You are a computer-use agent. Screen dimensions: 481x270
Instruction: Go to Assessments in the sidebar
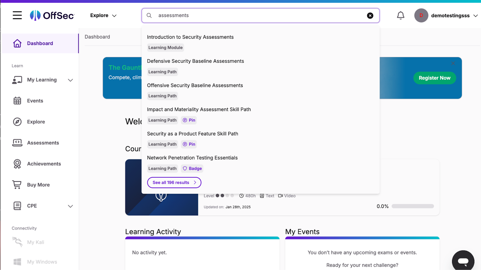coord(43,143)
